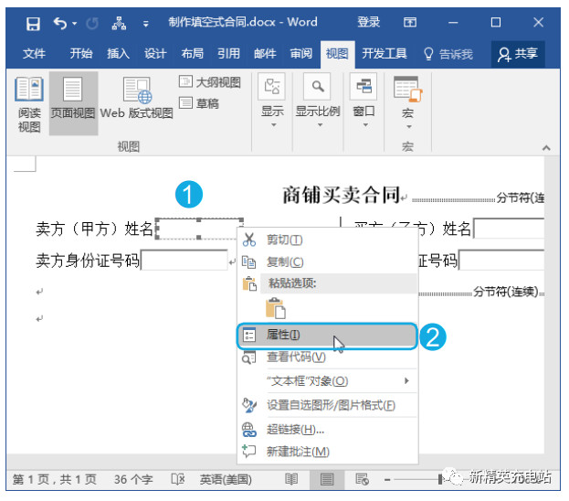
Task: Choose 复制(C) from context menu
Action: pos(327,261)
